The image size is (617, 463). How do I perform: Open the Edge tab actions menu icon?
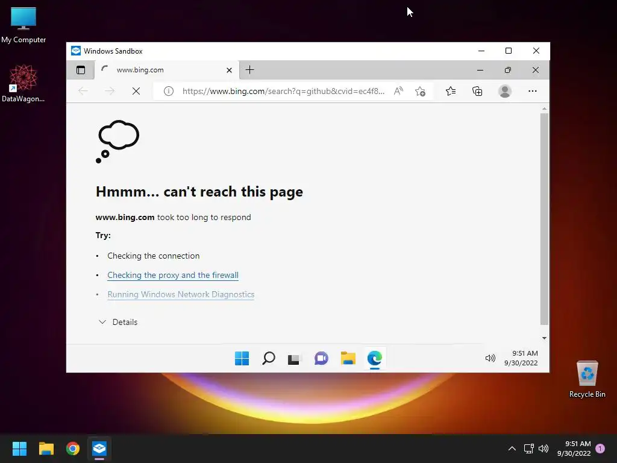[x=81, y=70]
